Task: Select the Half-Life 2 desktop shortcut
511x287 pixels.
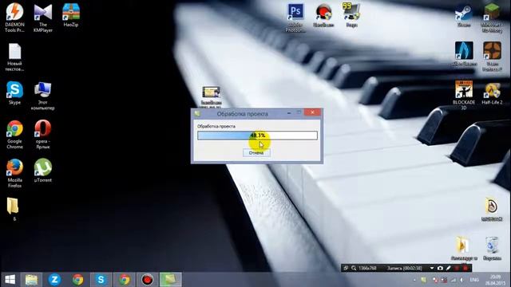Action: [492, 93]
